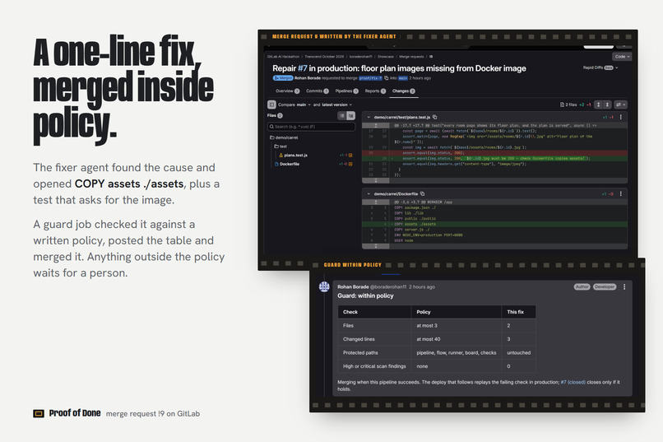Switch file browser to list view
Image resolution: width=663 pixels, height=442 pixels.
341,115
